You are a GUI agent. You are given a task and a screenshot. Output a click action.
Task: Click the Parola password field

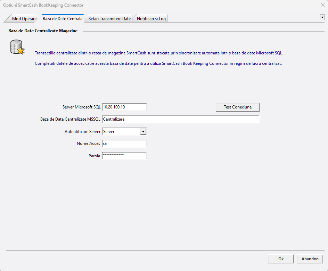pyautogui.click(x=124, y=156)
